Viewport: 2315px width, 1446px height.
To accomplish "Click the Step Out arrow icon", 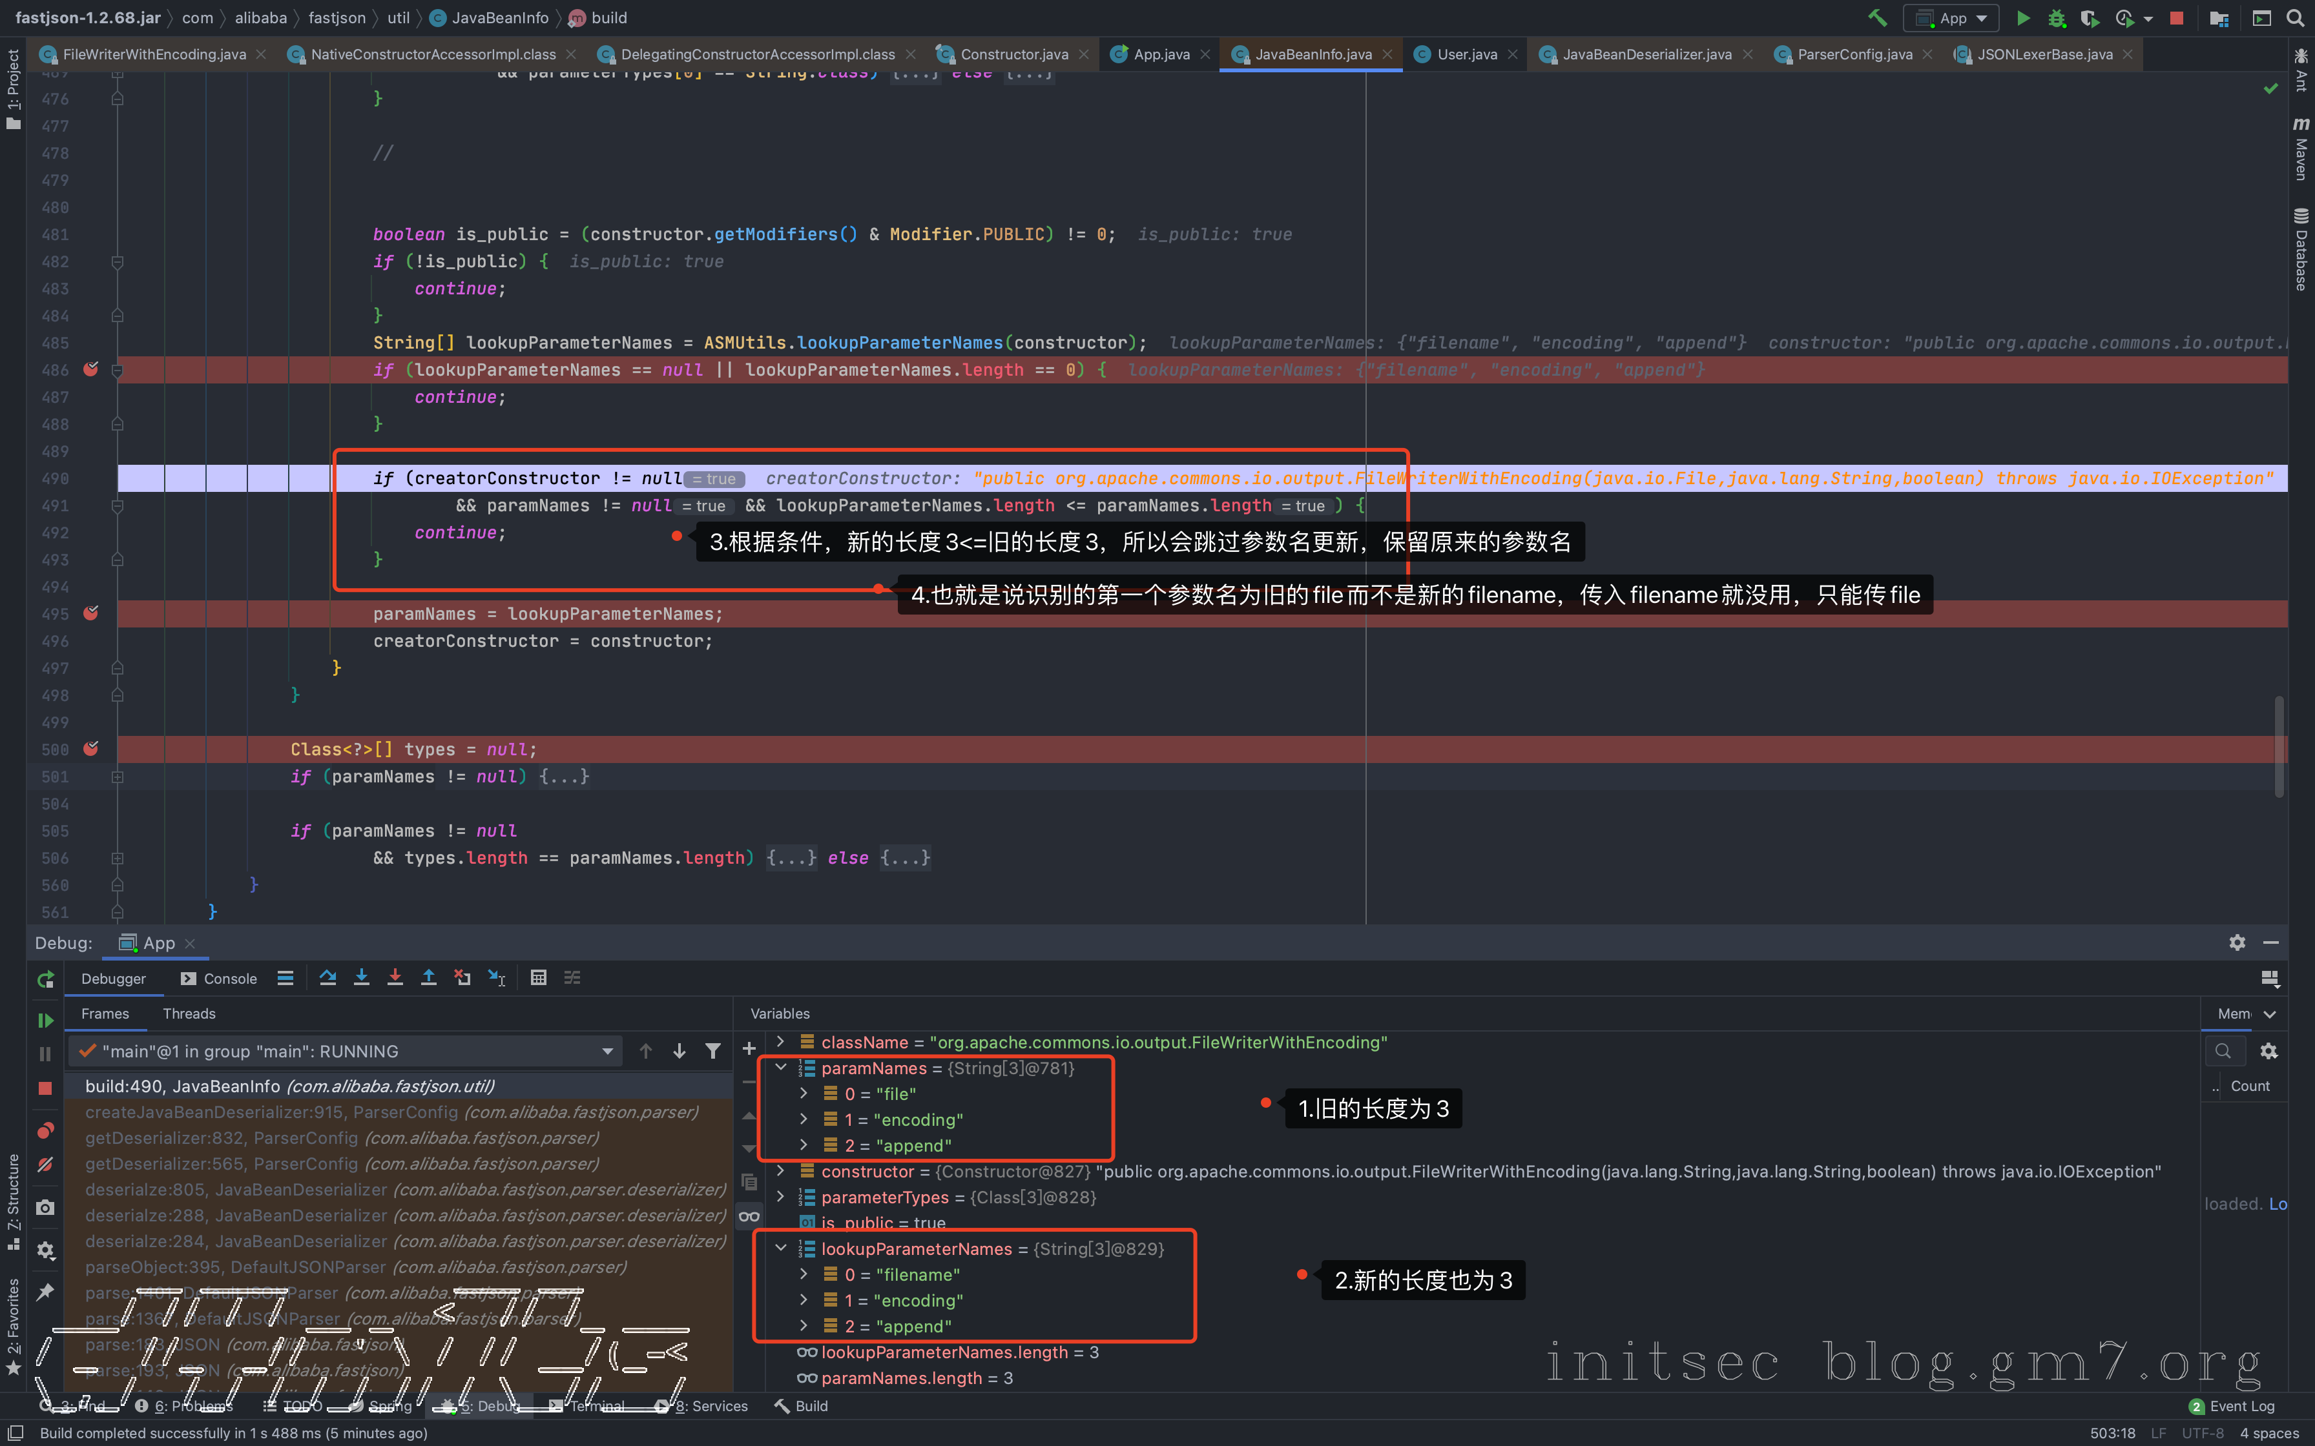I will tap(428, 977).
